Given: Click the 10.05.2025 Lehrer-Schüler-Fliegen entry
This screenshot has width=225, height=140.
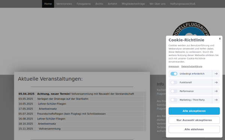Looking at the screenshot, I should pos(52,104).
